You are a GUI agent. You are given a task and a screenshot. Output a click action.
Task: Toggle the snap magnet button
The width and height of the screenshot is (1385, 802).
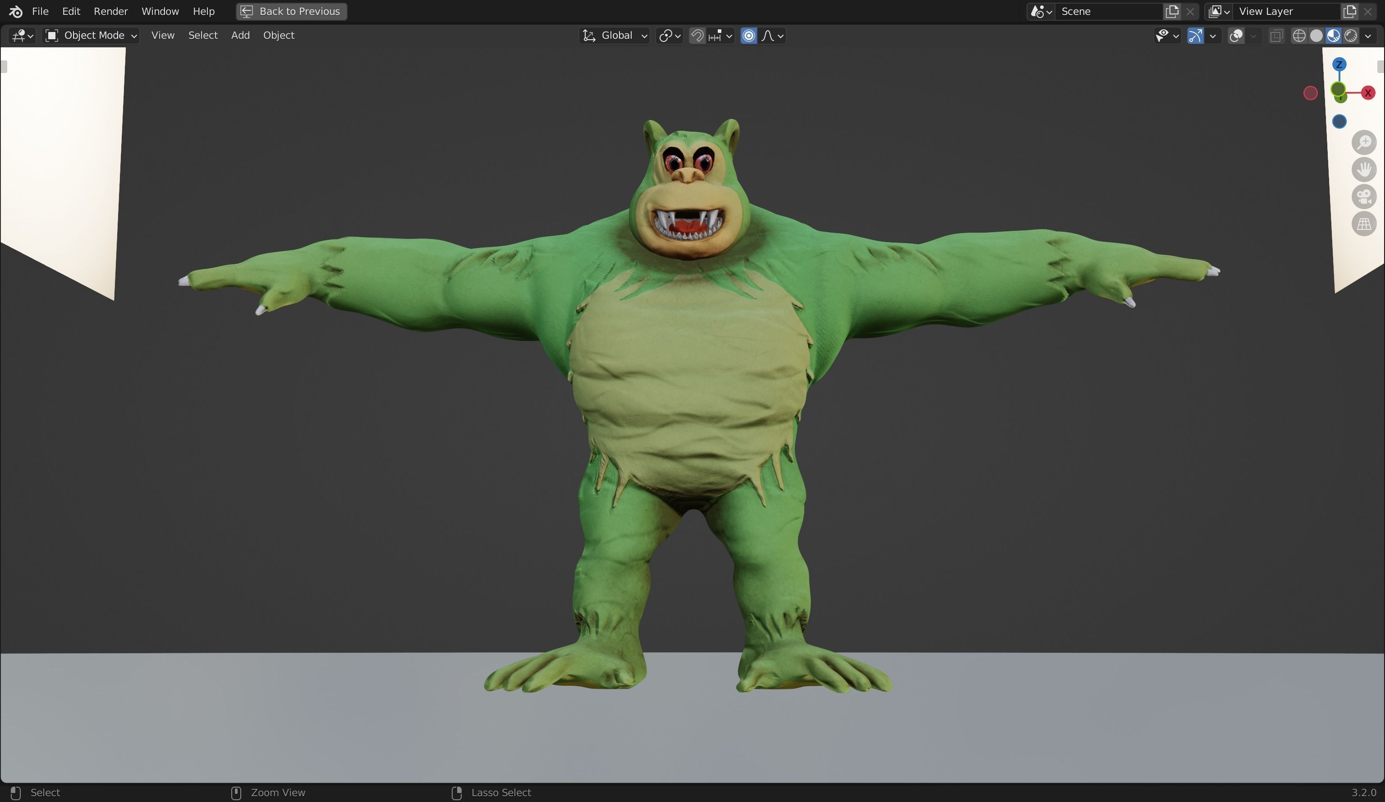coord(697,36)
